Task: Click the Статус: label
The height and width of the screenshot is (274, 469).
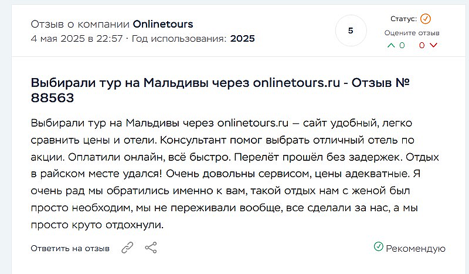Action: click(403, 19)
